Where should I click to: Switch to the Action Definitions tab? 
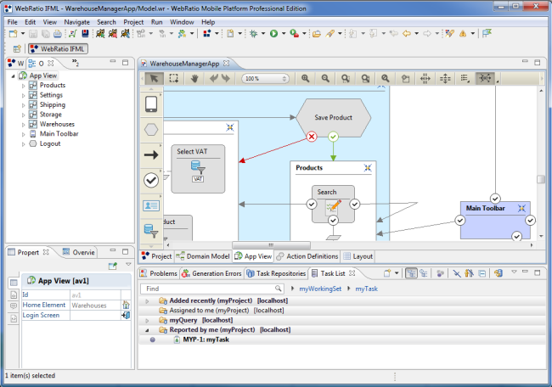click(x=307, y=256)
